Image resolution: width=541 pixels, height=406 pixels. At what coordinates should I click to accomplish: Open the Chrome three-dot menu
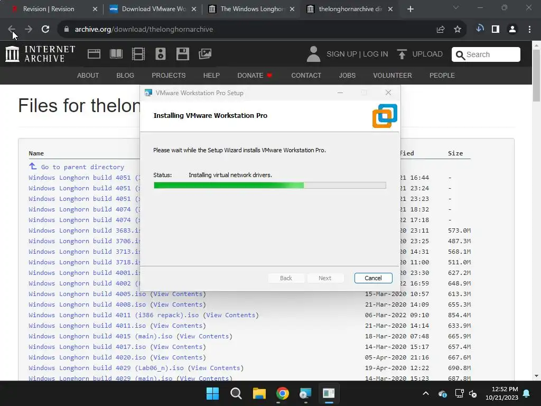coord(529,30)
